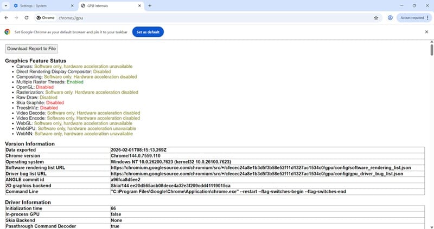Click Skia Backend None value
The height and width of the screenshot is (229, 434).
tap(116, 220)
